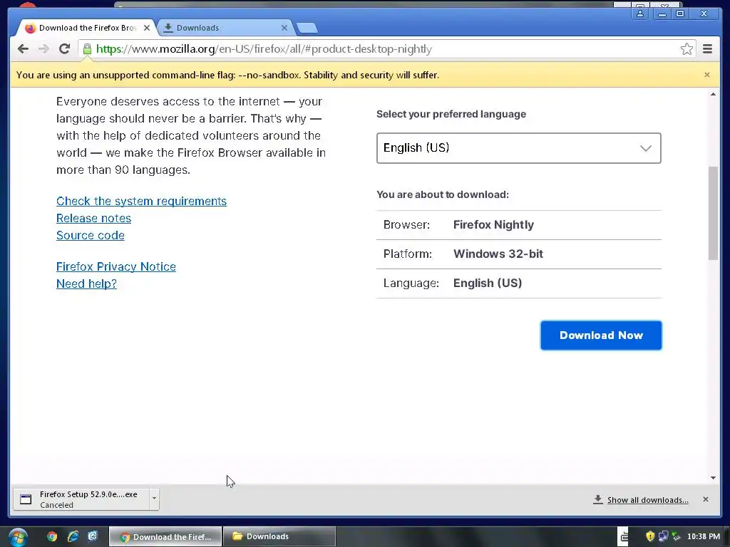This screenshot has width=730, height=547.
Task: Bookmark this page with the star icon
Action: (x=687, y=49)
